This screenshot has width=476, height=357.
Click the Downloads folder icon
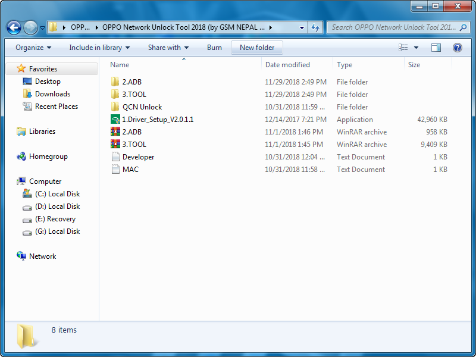pos(27,94)
